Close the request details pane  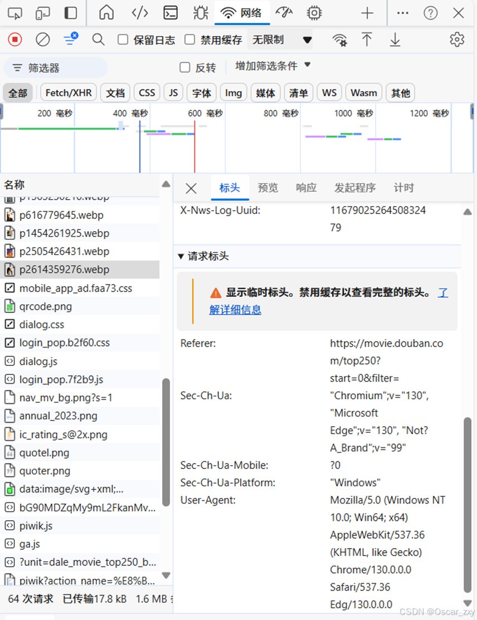[x=191, y=188]
